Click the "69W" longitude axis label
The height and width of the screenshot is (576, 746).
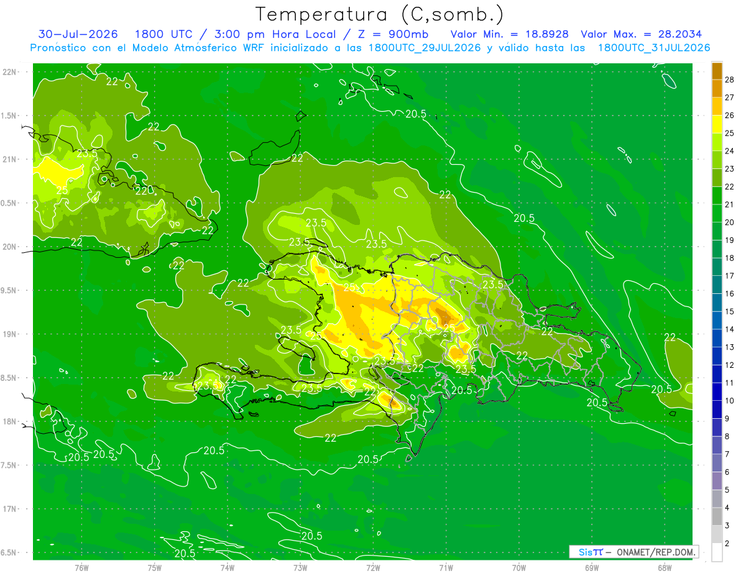[592, 568]
